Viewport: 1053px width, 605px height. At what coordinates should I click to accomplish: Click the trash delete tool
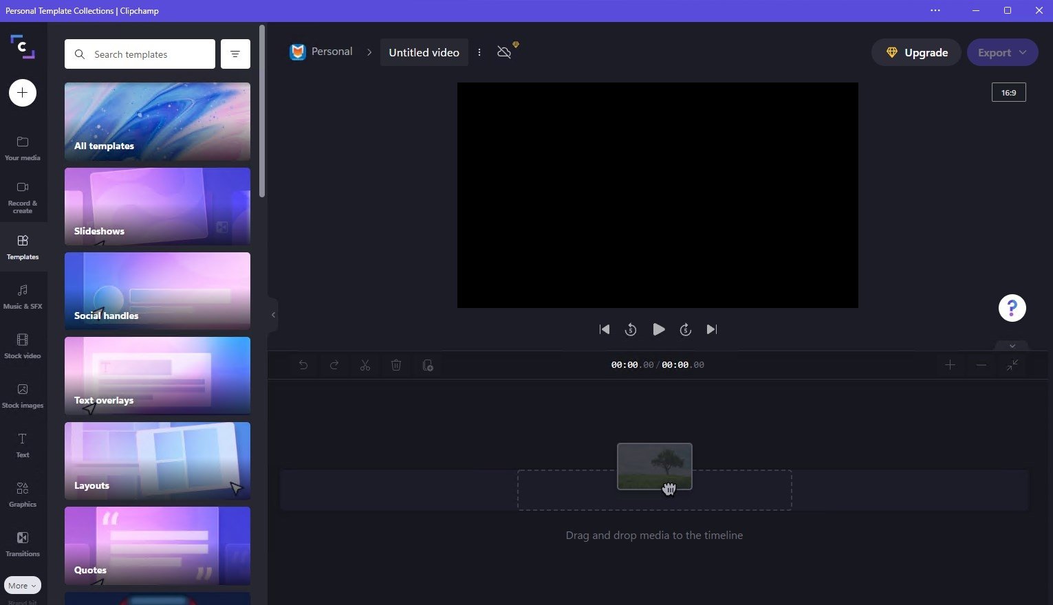(x=396, y=365)
